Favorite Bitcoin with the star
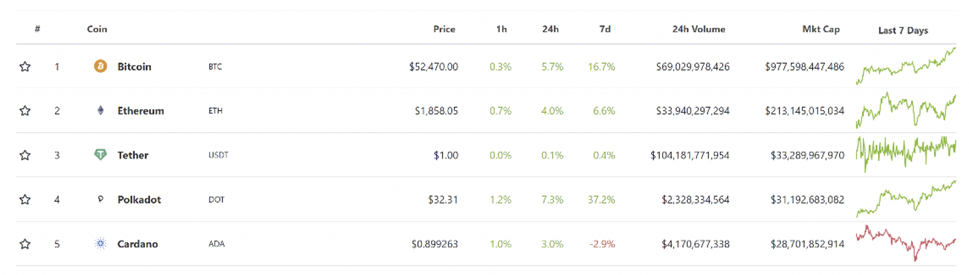The width and height of the screenshot is (969, 275). [x=25, y=67]
